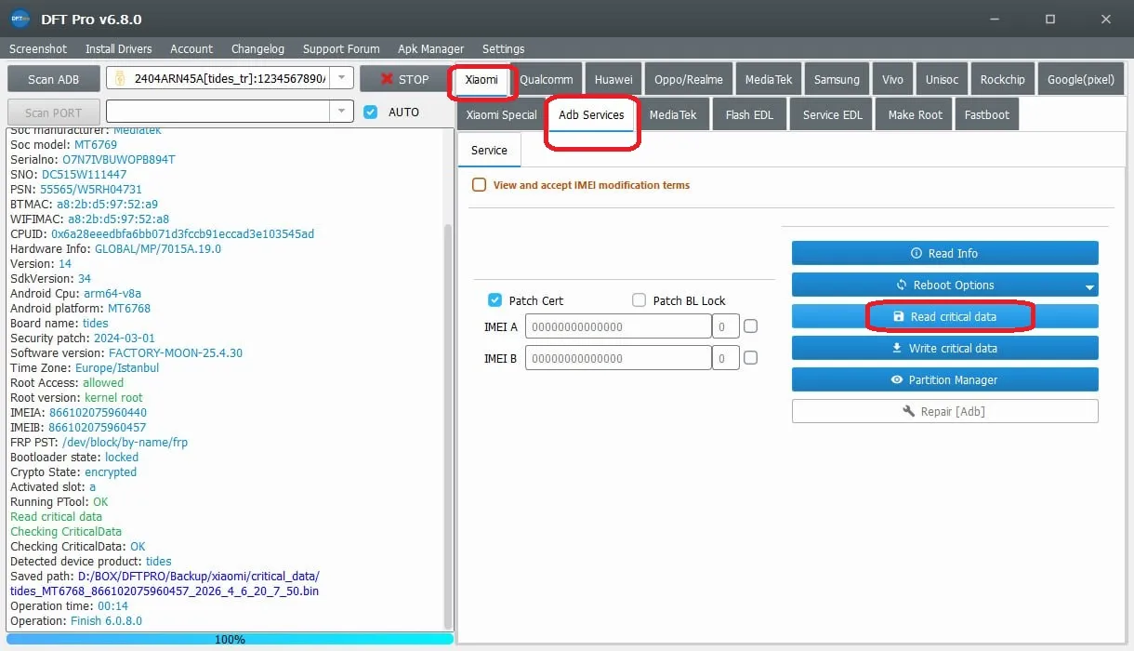Open the Account menu
Screen dimensions: 1134x651
click(x=191, y=48)
